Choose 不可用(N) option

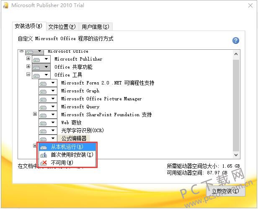pos(67,163)
